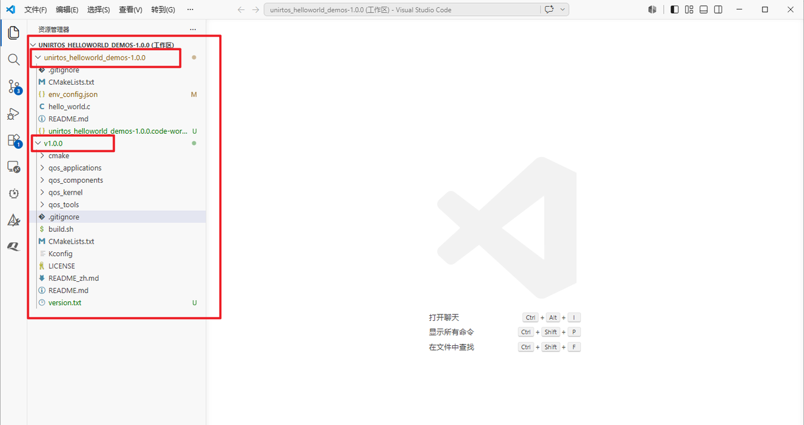
Task: Click 打开聊天 shortcut hint
Action: pyautogui.click(x=444, y=318)
